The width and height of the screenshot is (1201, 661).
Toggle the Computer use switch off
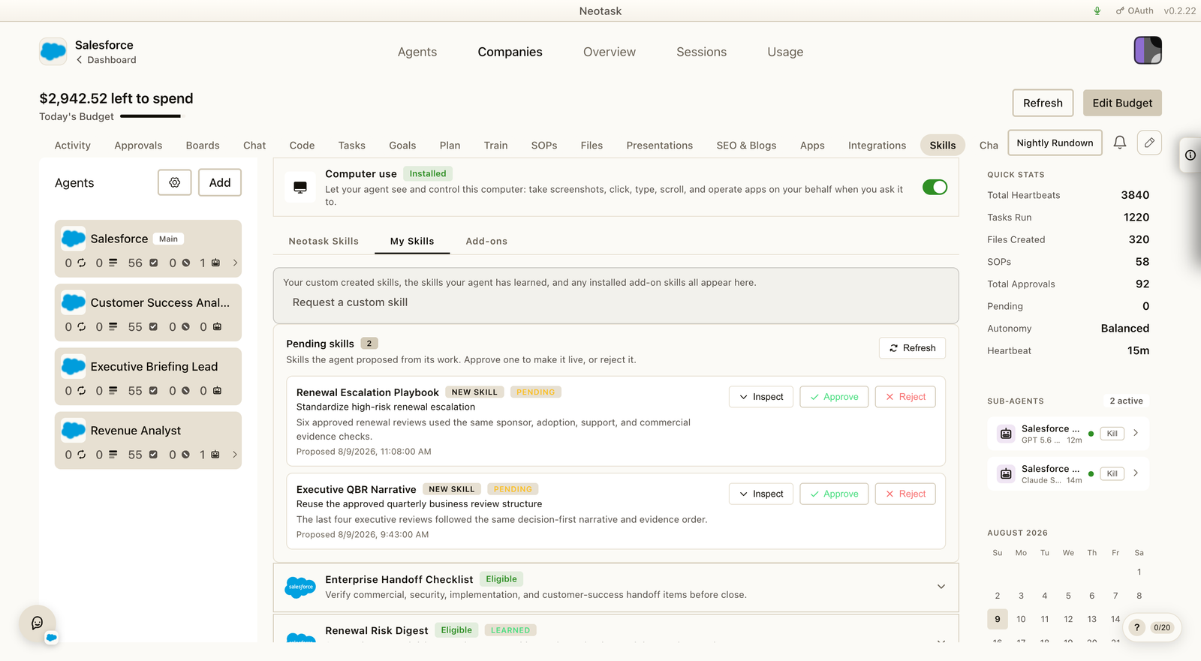[935, 188]
